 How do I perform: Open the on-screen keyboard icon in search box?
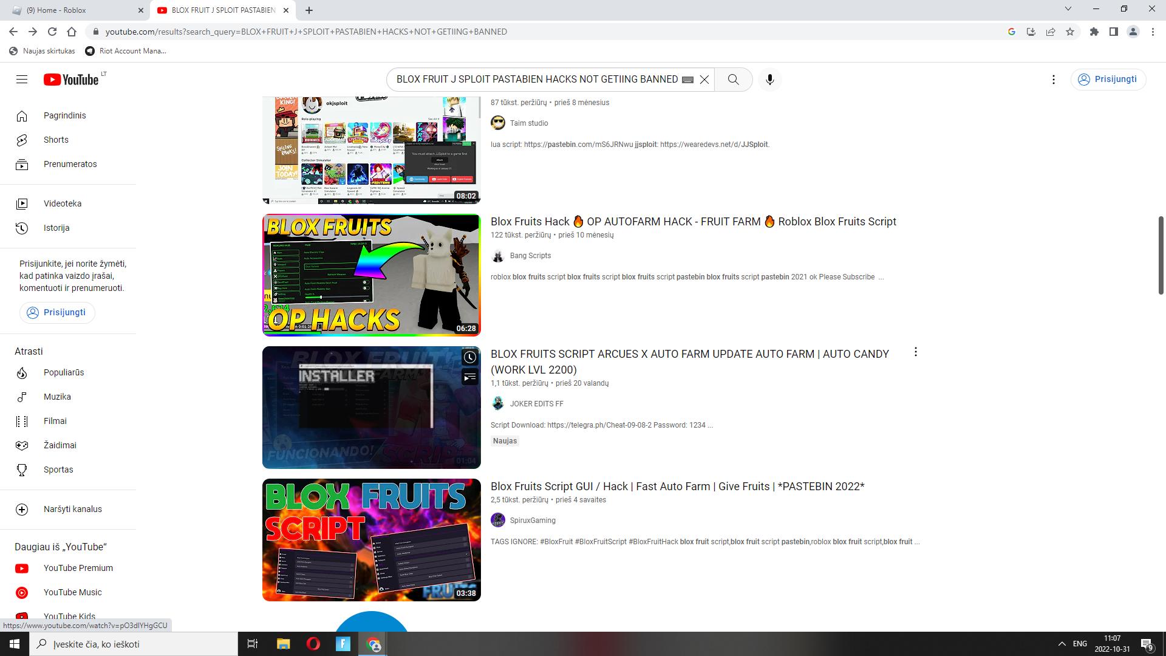687,80
